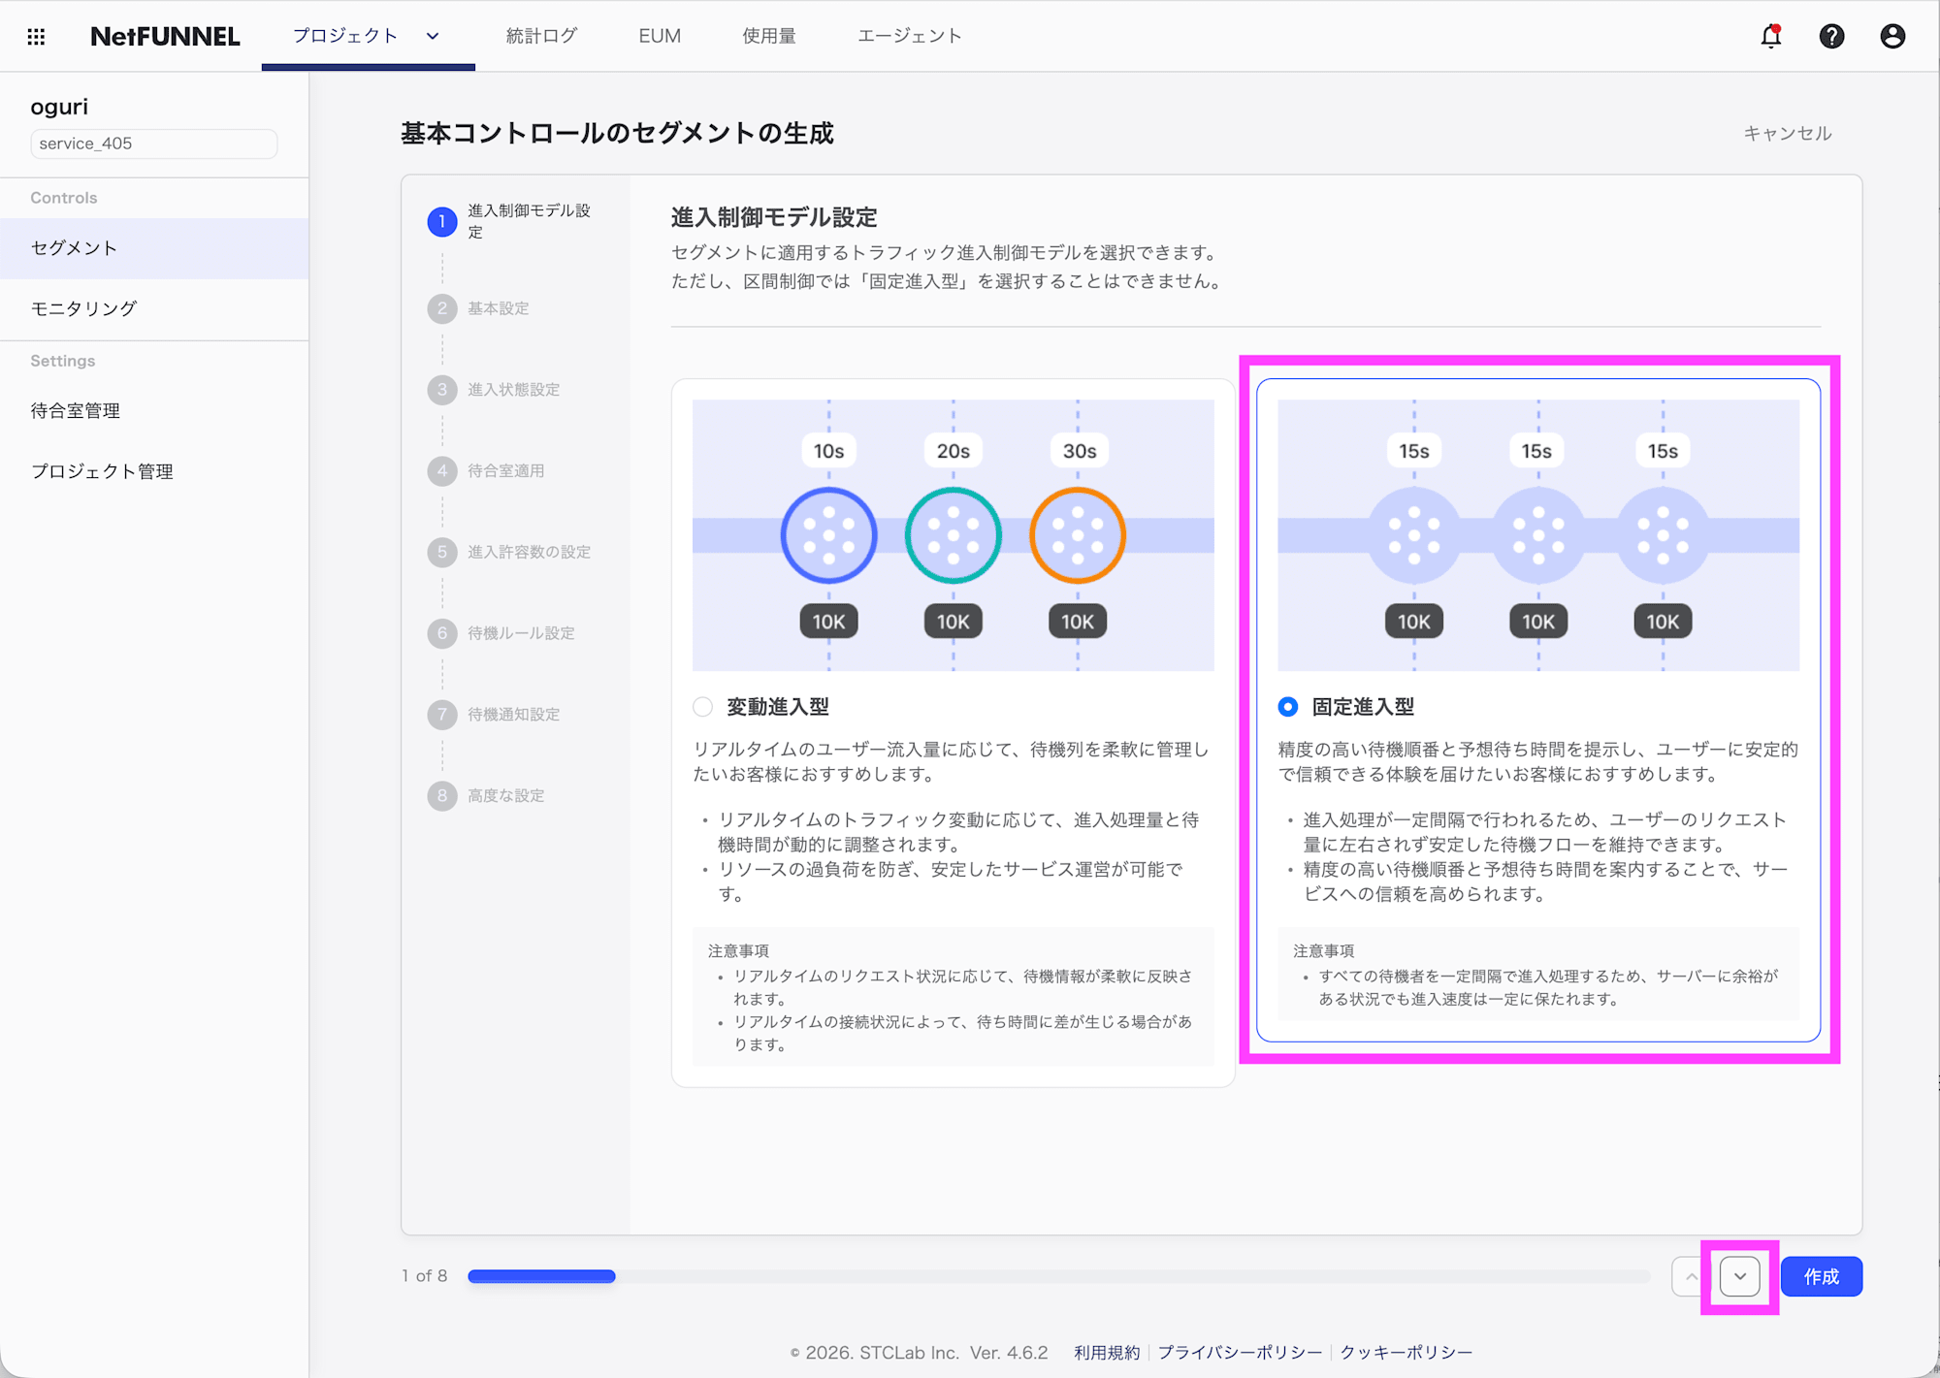Open the help question mark icon

pyautogui.click(x=1831, y=36)
